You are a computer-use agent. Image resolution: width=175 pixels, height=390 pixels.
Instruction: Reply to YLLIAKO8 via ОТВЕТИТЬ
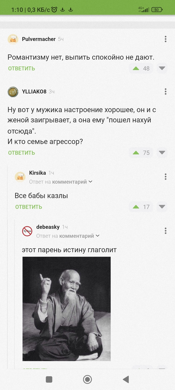pyautogui.click(x=21, y=153)
